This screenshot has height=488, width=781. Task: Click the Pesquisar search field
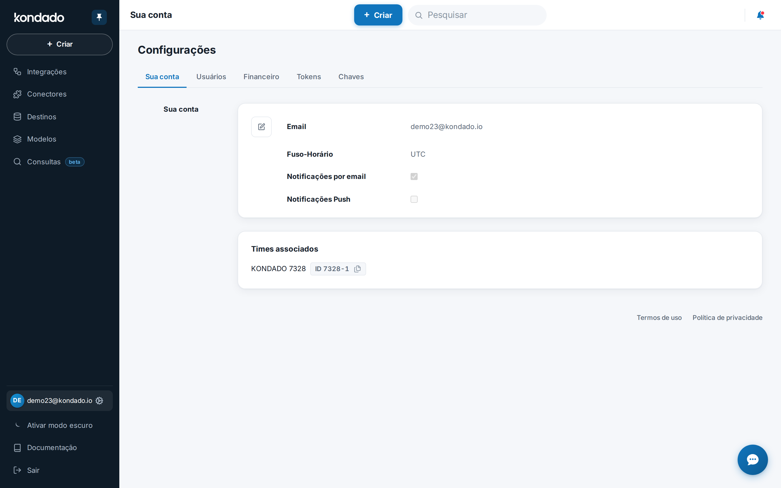coord(477,15)
